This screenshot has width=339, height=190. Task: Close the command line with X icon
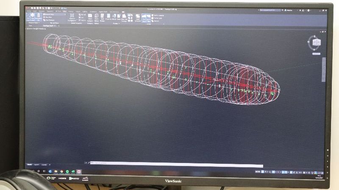point(86,163)
